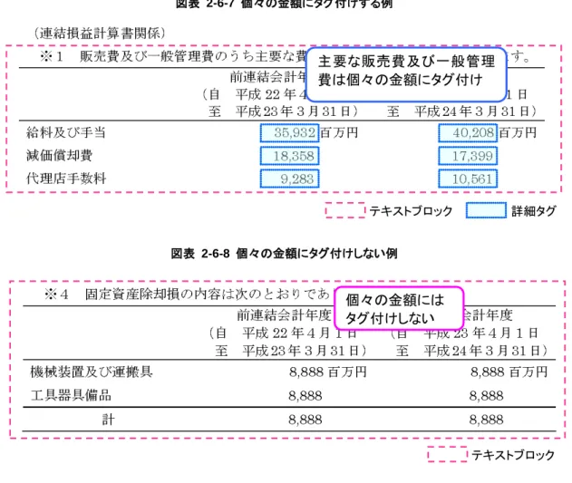Click 至 平成24年3月31日 in first table

461,111
